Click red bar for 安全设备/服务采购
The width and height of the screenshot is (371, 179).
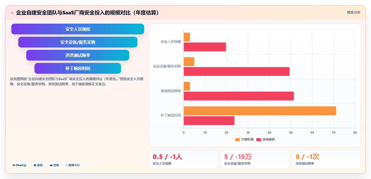pos(237,71)
